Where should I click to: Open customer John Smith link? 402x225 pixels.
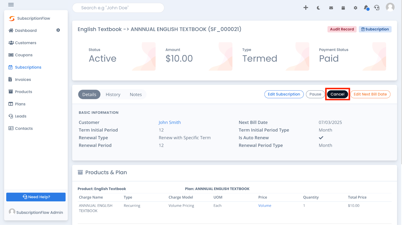click(170, 122)
